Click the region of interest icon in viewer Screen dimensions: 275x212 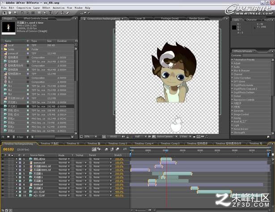[149, 137]
